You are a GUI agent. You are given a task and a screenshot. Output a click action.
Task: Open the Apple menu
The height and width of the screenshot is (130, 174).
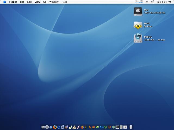tap(5, 2)
